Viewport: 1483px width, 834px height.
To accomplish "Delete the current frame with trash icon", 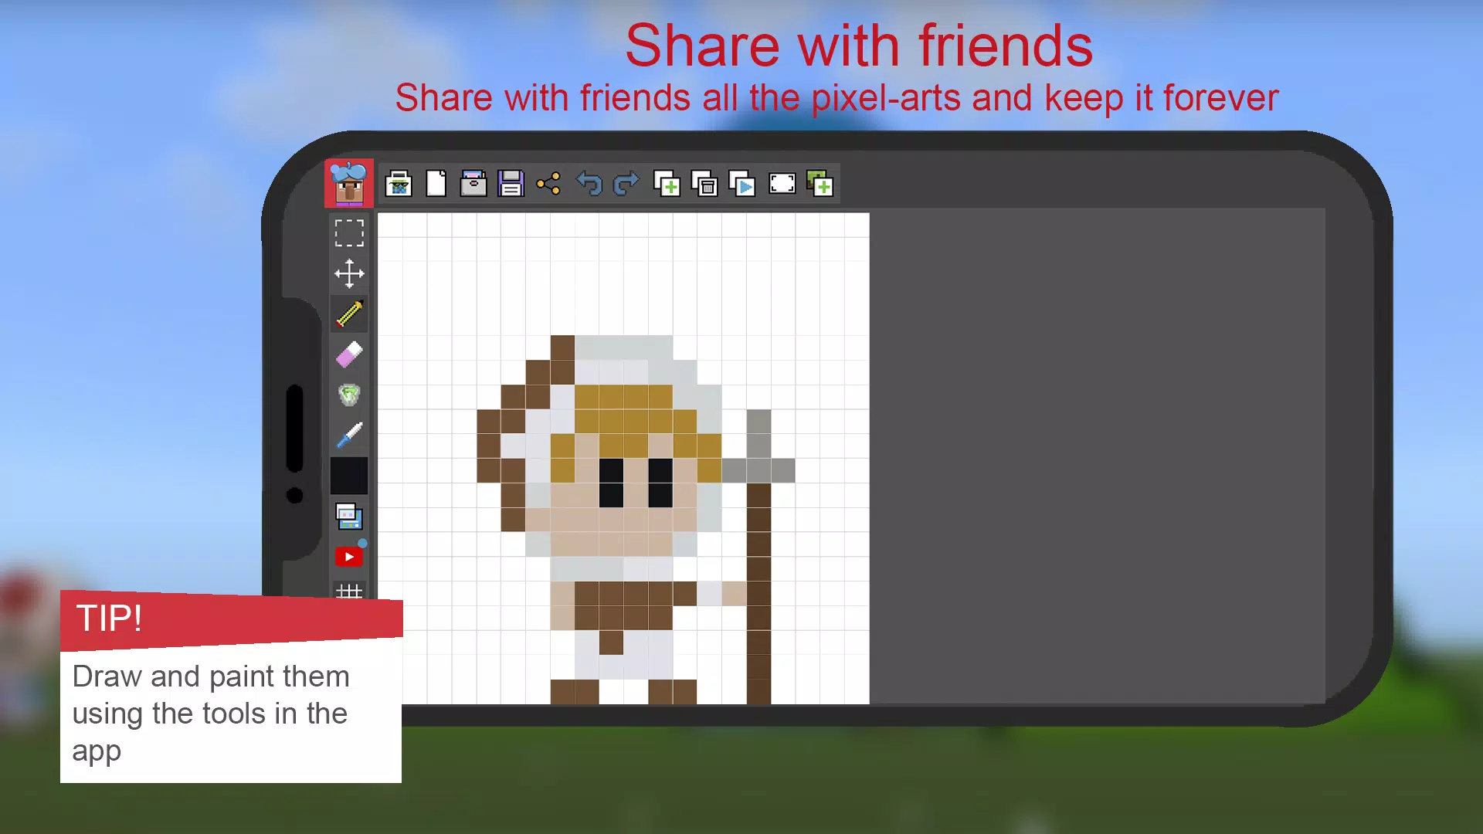I will tap(704, 184).
